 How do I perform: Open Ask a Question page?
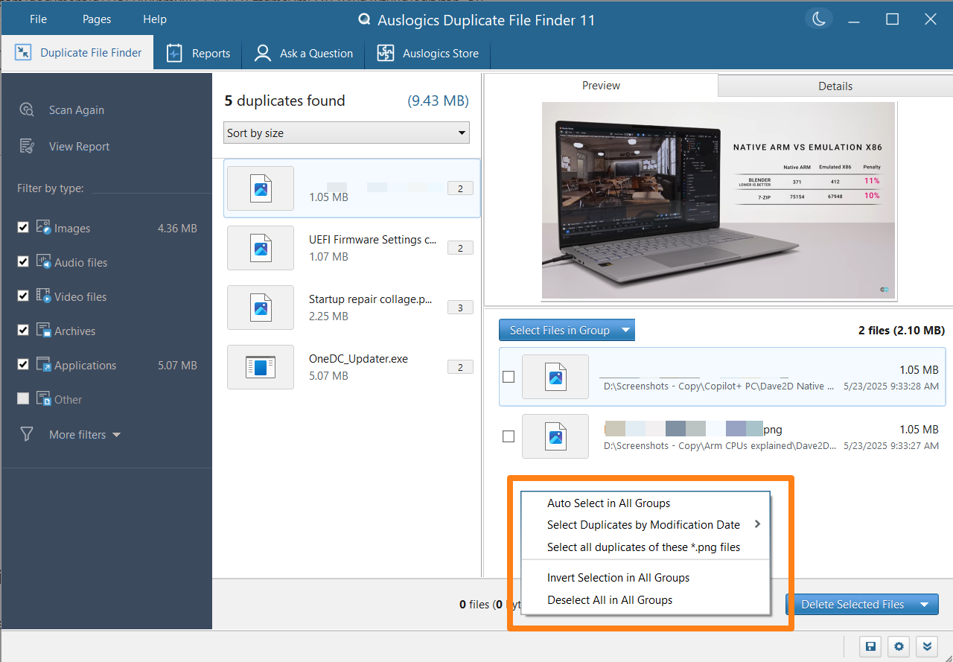point(303,54)
